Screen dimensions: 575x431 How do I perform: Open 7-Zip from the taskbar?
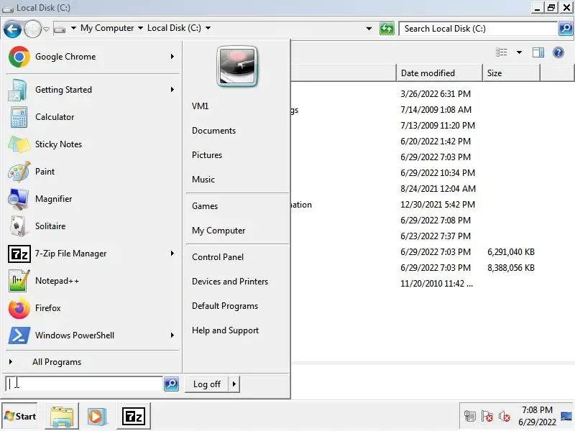coord(134,417)
